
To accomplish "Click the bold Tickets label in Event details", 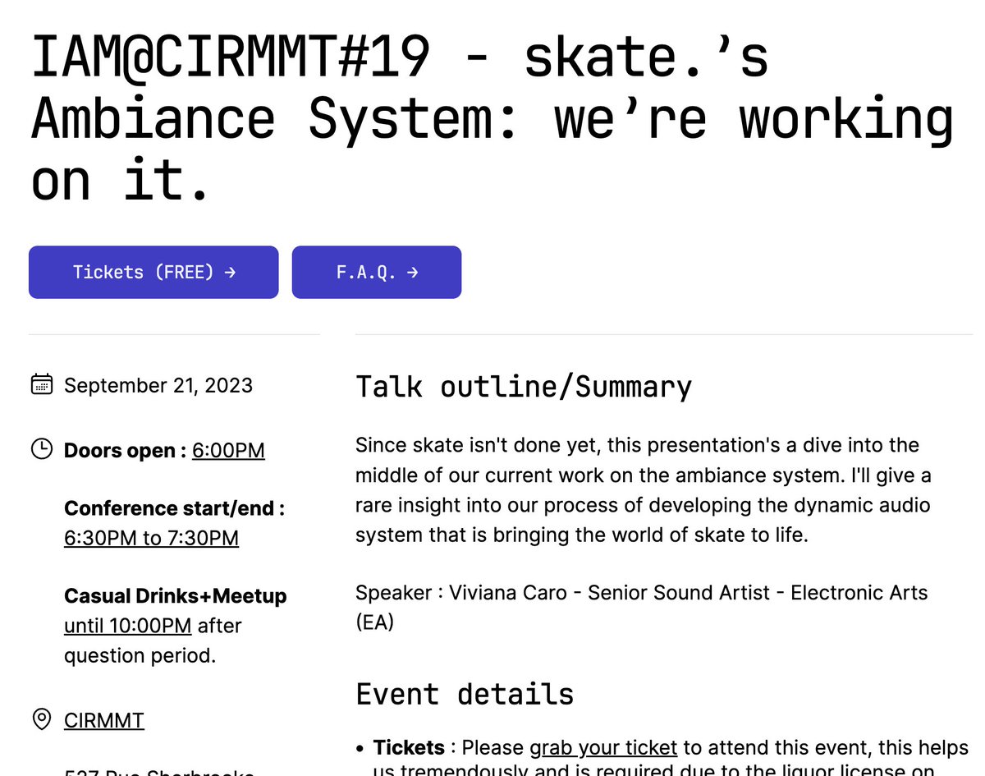I will pyautogui.click(x=409, y=747).
